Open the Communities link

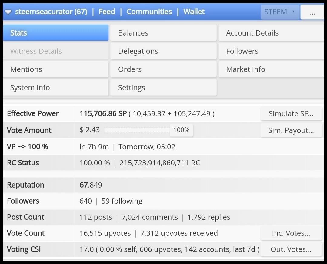(149, 12)
